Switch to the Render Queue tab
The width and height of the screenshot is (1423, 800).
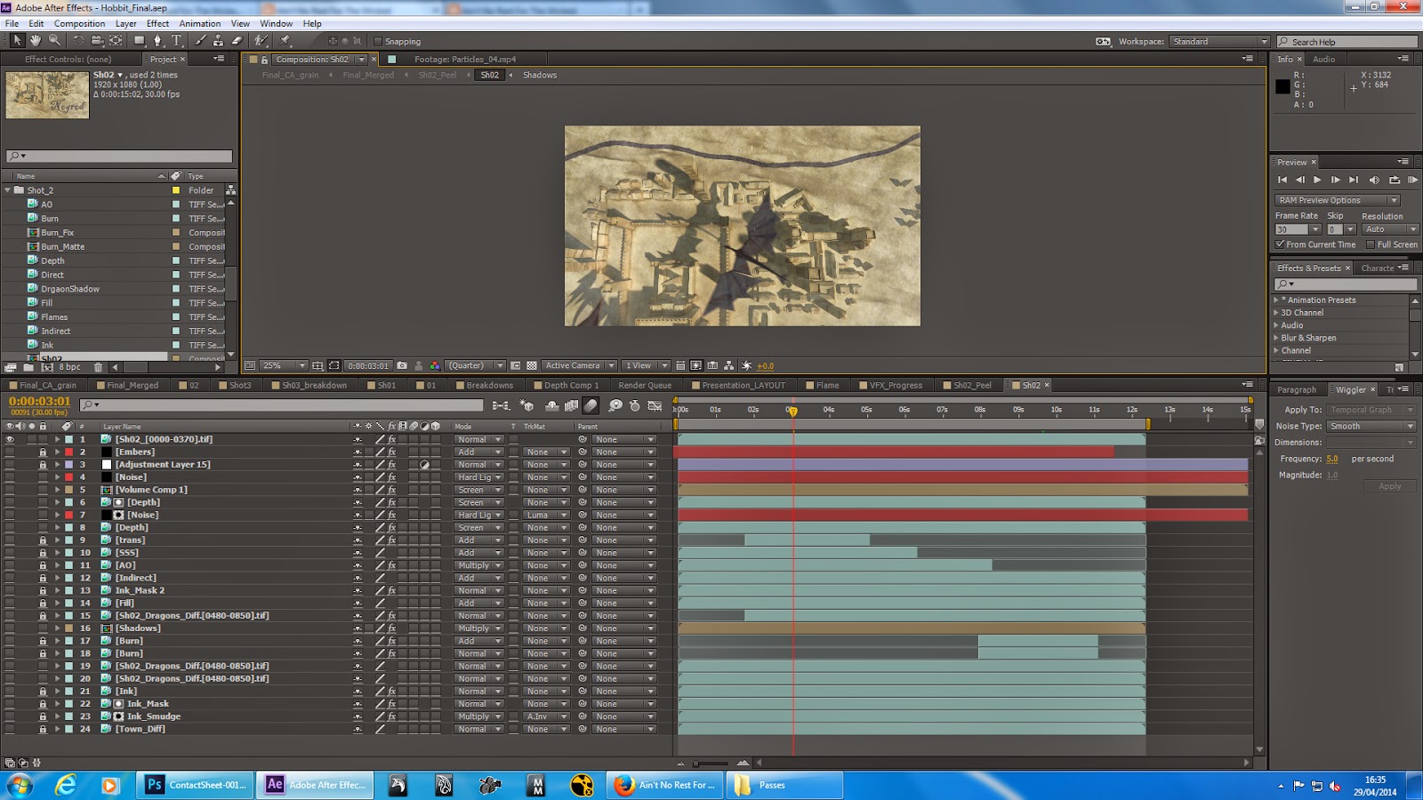click(644, 386)
